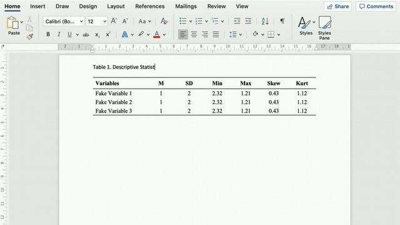Click the Fake Variable 2 cell
This screenshot has height=225, width=400.
tap(114, 102)
